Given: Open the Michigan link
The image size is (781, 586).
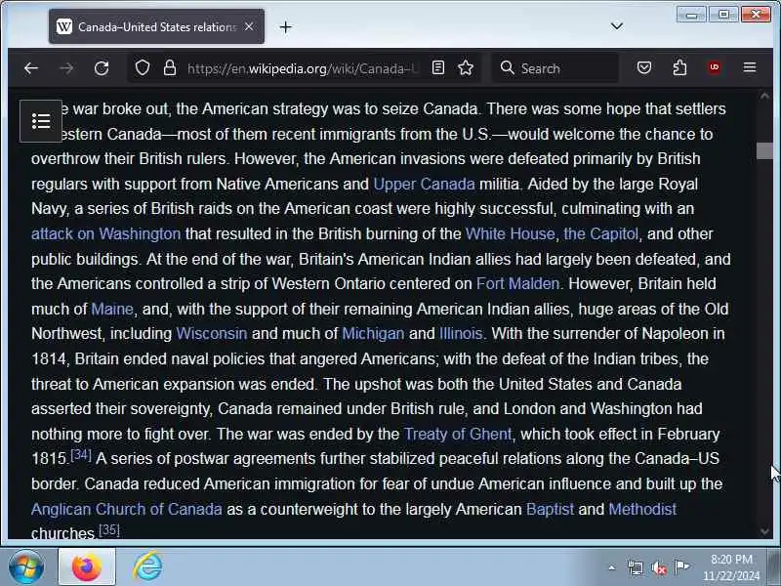Looking at the screenshot, I should click(373, 333).
